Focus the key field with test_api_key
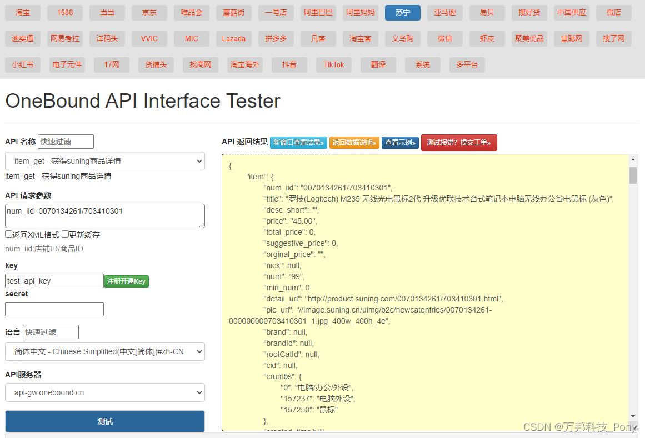645x438 pixels. point(54,281)
